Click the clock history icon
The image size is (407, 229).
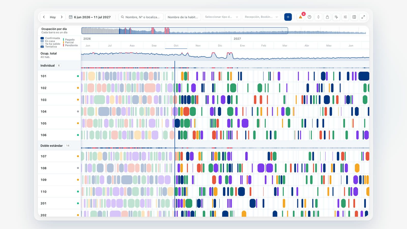pyautogui.click(x=309, y=17)
